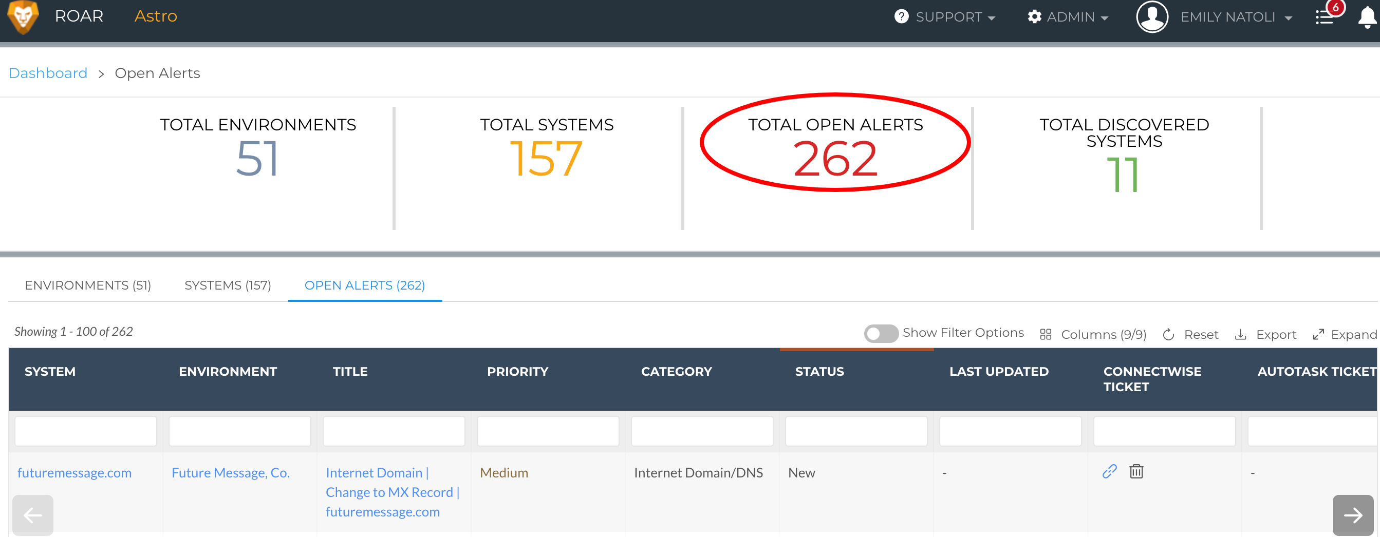Open the task list with badge showing 6

click(1326, 16)
